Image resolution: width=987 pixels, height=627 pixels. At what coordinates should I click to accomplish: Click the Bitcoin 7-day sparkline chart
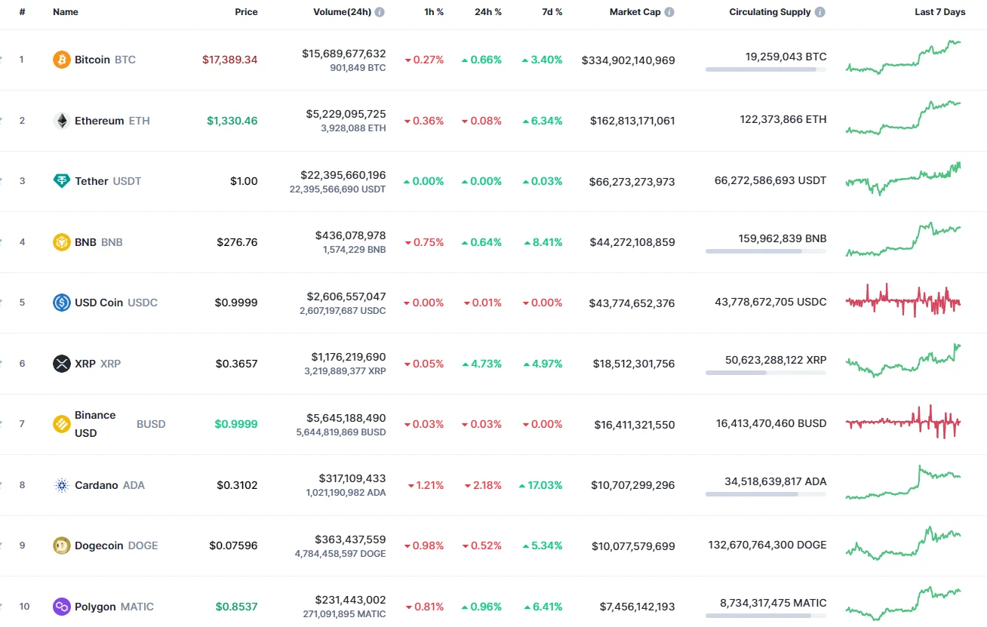[x=902, y=60]
